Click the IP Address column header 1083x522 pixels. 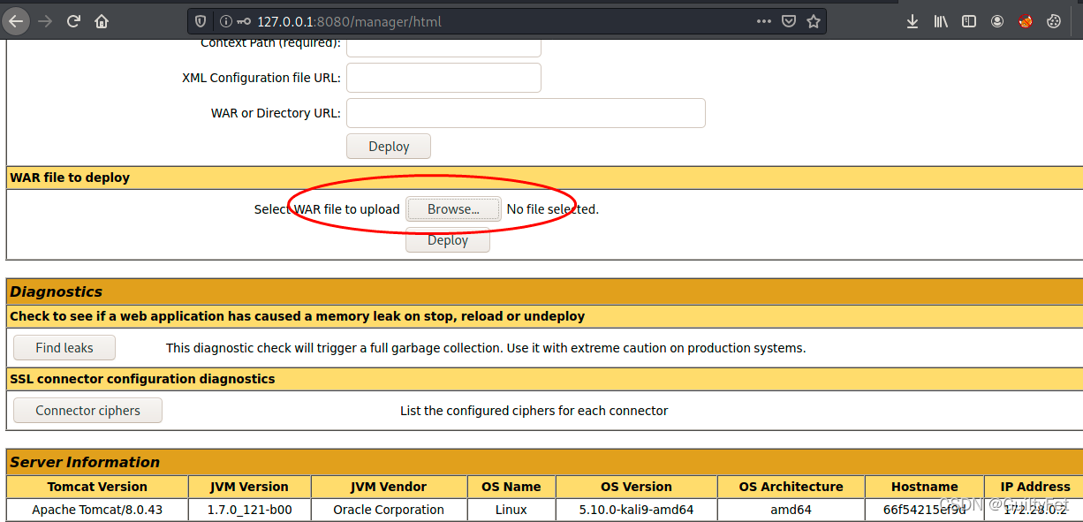1035,487
